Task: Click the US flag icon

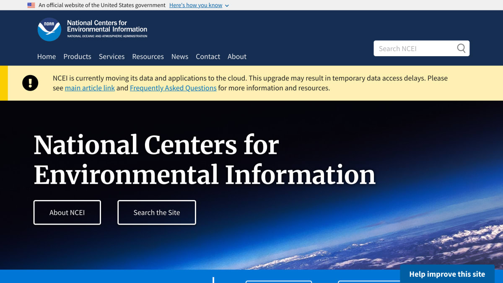Action: point(31,5)
